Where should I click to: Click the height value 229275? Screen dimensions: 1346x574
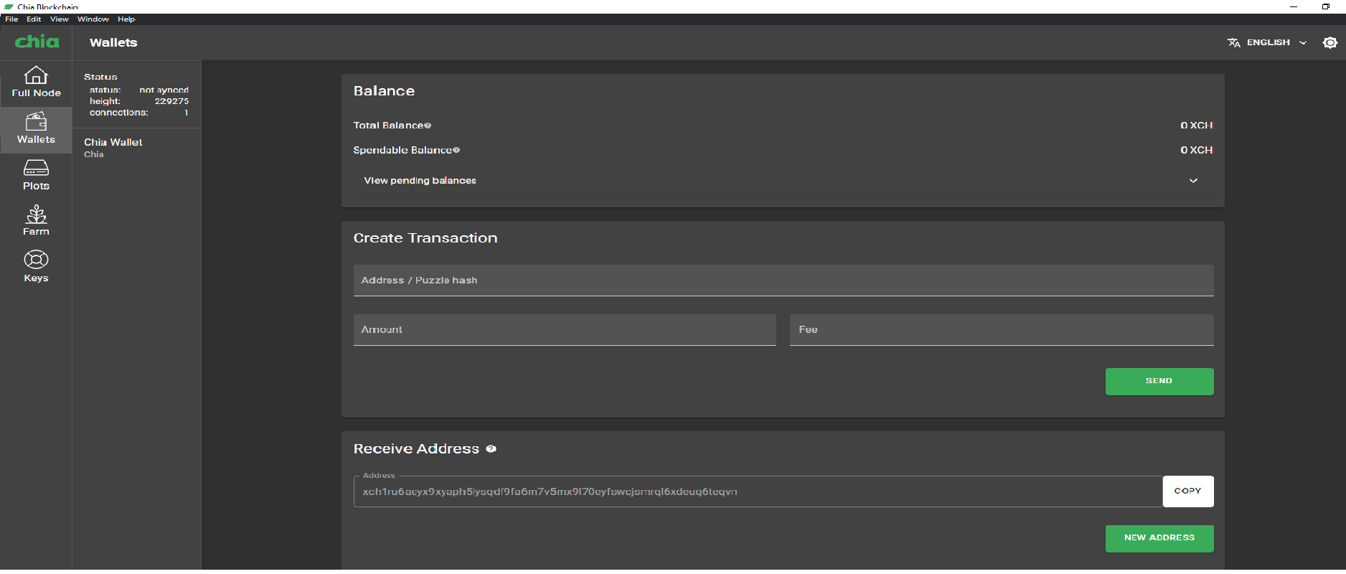coord(171,101)
